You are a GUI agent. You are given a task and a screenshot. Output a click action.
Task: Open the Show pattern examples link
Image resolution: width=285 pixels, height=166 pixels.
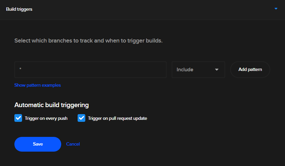point(37,85)
